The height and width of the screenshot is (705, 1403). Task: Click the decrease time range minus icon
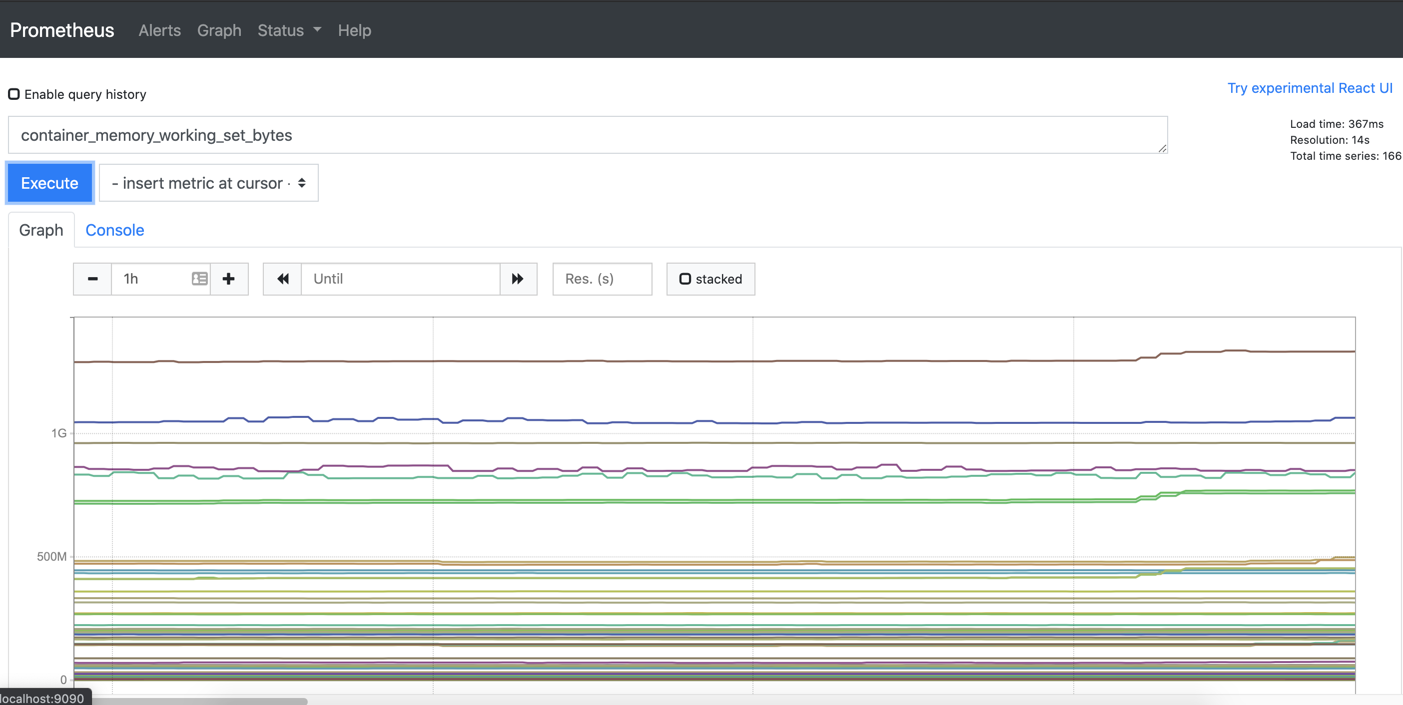click(x=92, y=279)
